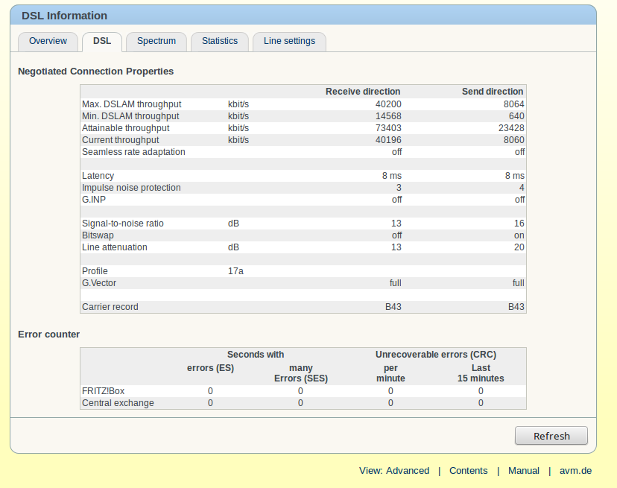Click the View: Advanced link
The image size is (617, 488).
point(394,471)
